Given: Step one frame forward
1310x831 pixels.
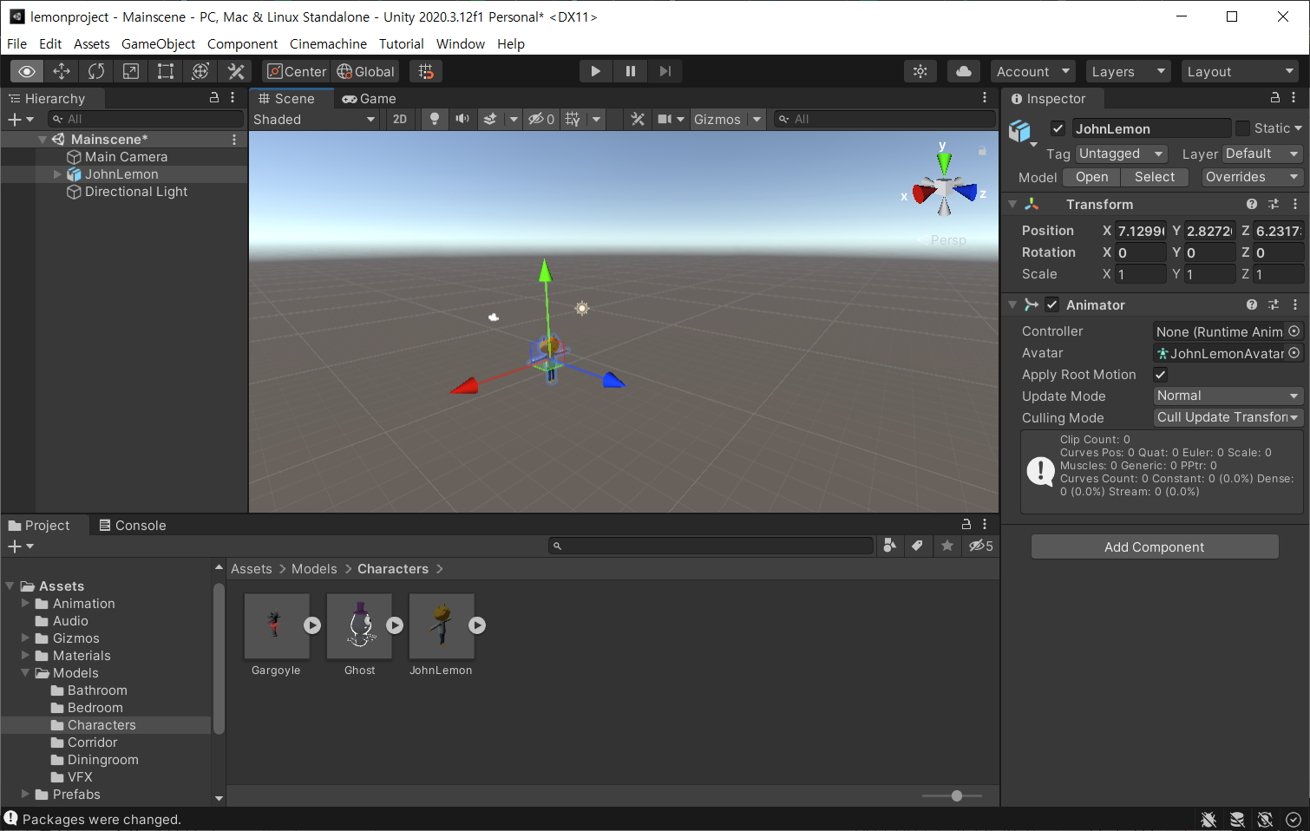Looking at the screenshot, I should tap(665, 71).
